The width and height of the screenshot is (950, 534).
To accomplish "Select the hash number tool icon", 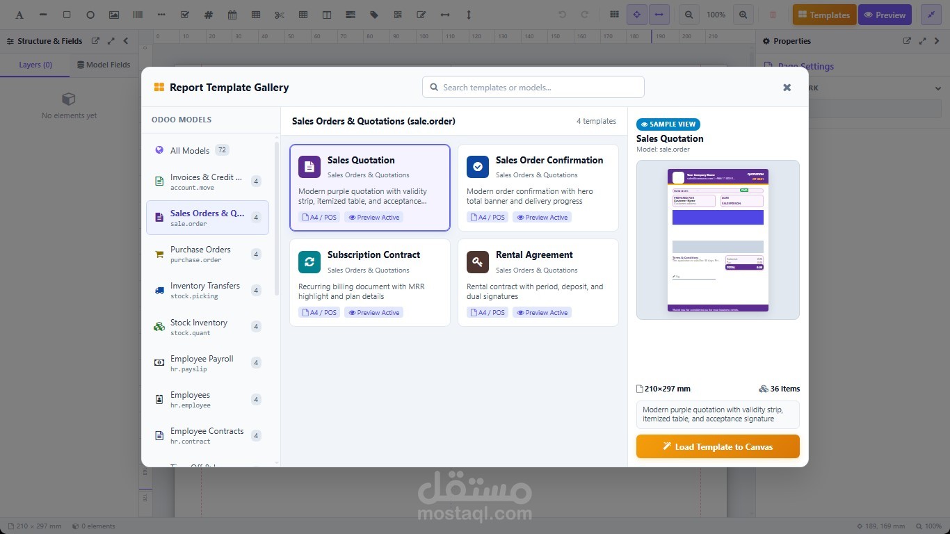I will (x=209, y=15).
